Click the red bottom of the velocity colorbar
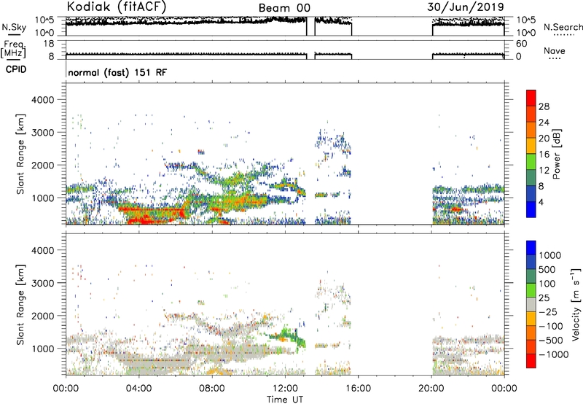The width and height of the screenshot is (583, 404). point(531,361)
